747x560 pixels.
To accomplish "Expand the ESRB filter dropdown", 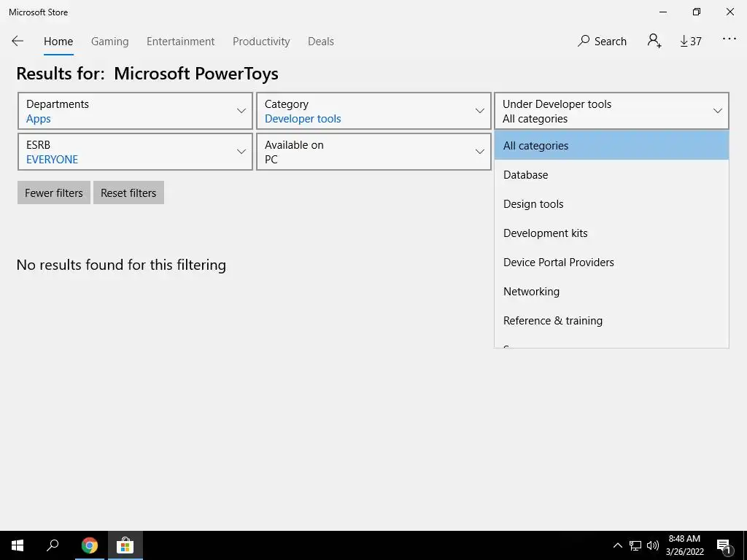I will 135,152.
